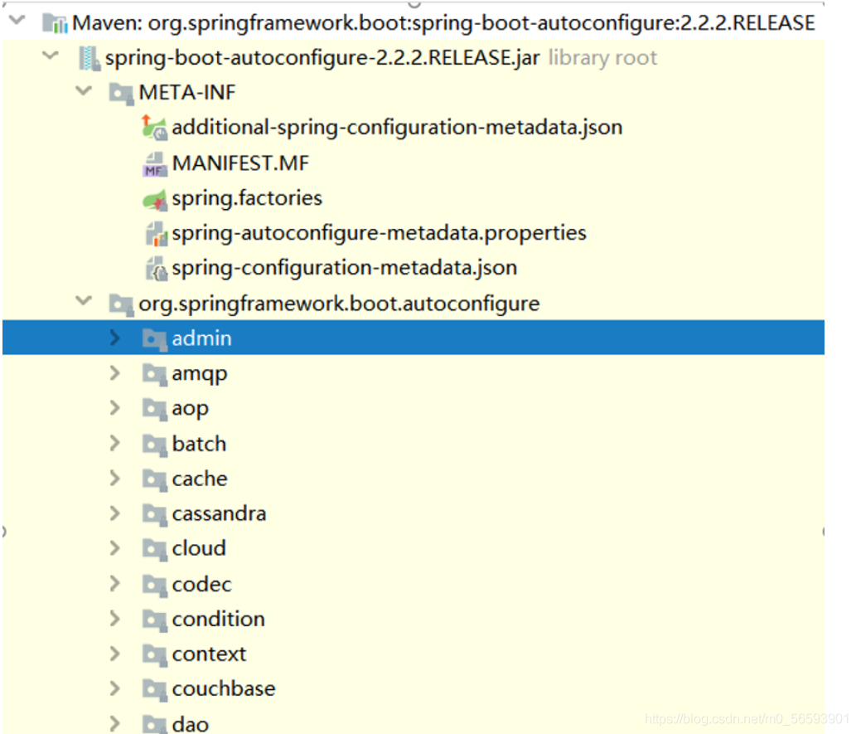Open additional-spring-configuration-metadata.json

[x=397, y=128]
